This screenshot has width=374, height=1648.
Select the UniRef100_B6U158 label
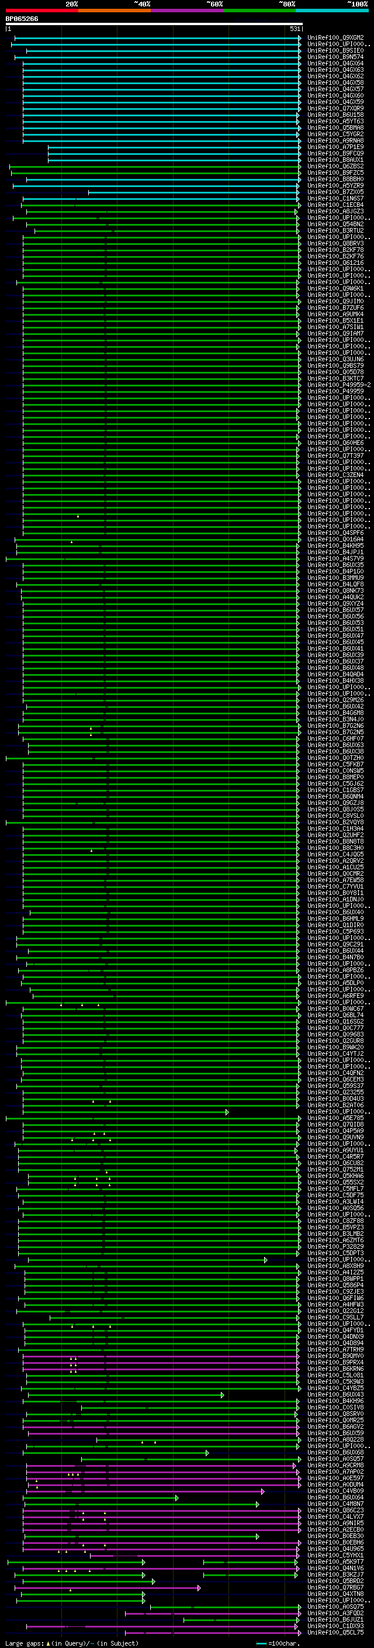335,115
